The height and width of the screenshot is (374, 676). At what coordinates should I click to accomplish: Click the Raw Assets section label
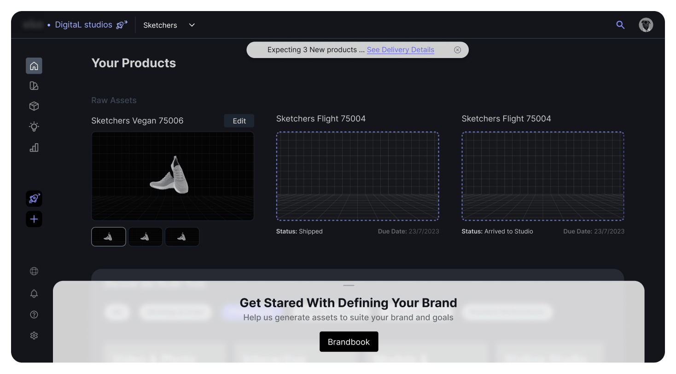(x=114, y=100)
